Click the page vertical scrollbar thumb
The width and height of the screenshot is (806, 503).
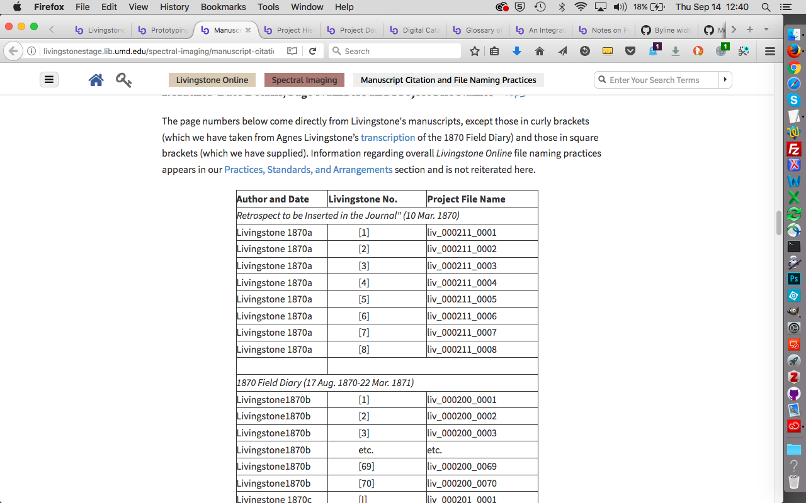(778, 223)
